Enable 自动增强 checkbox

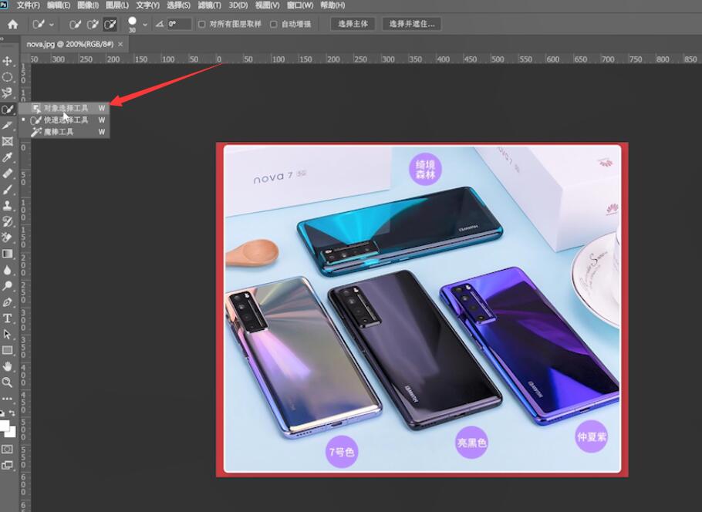[x=274, y=24]
